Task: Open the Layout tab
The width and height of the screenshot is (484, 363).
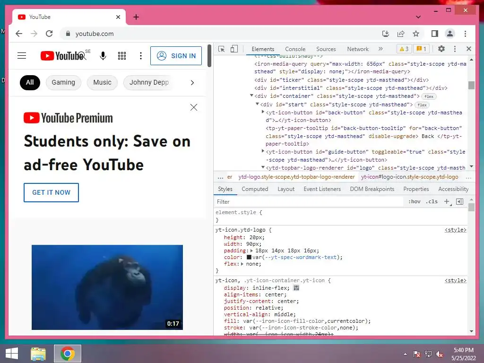Action: click(x=286, y=189)
